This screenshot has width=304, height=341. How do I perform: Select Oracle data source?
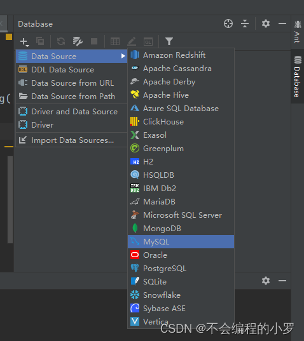[181, 255]
